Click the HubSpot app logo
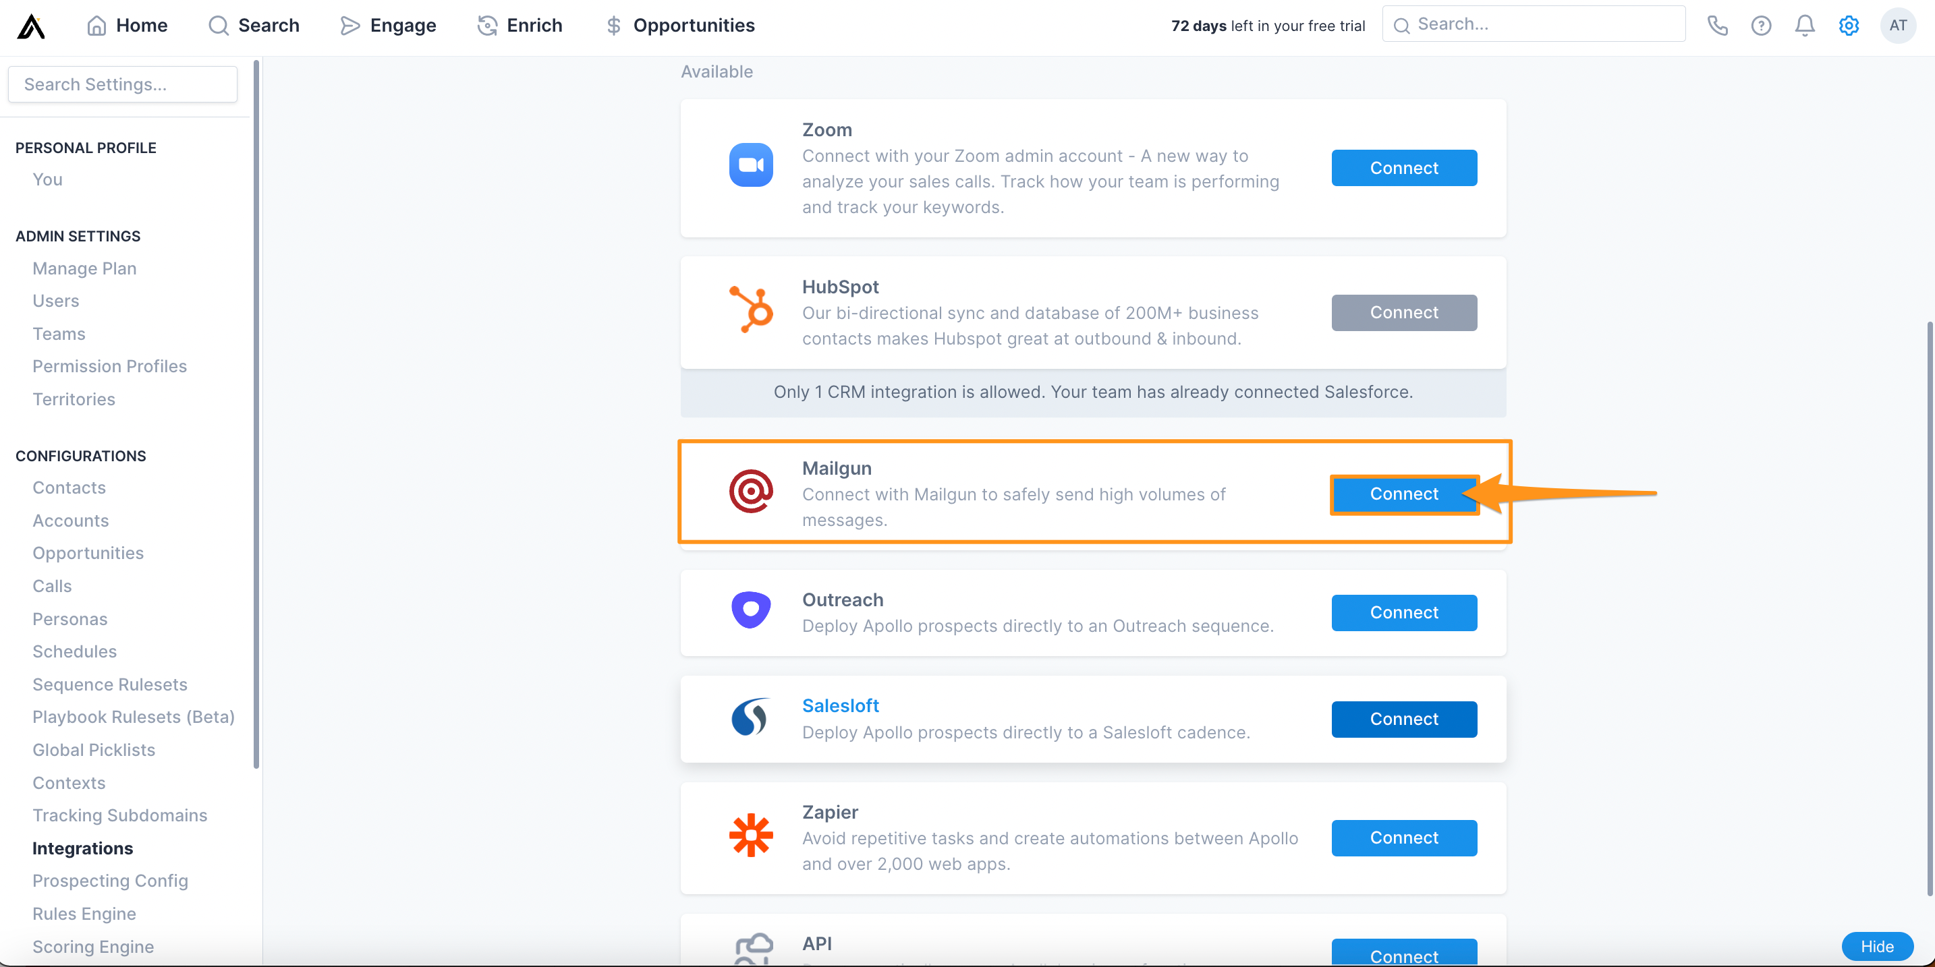 (x=750, y=309)
